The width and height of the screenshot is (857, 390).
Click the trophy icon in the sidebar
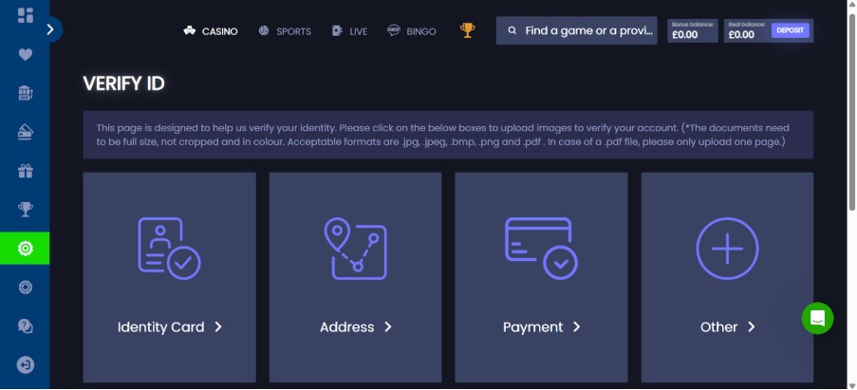point(25,210)
